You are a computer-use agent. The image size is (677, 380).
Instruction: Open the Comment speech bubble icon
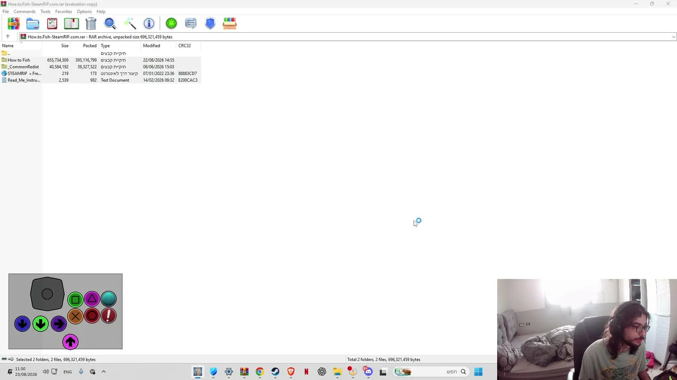tap(190, 23)
